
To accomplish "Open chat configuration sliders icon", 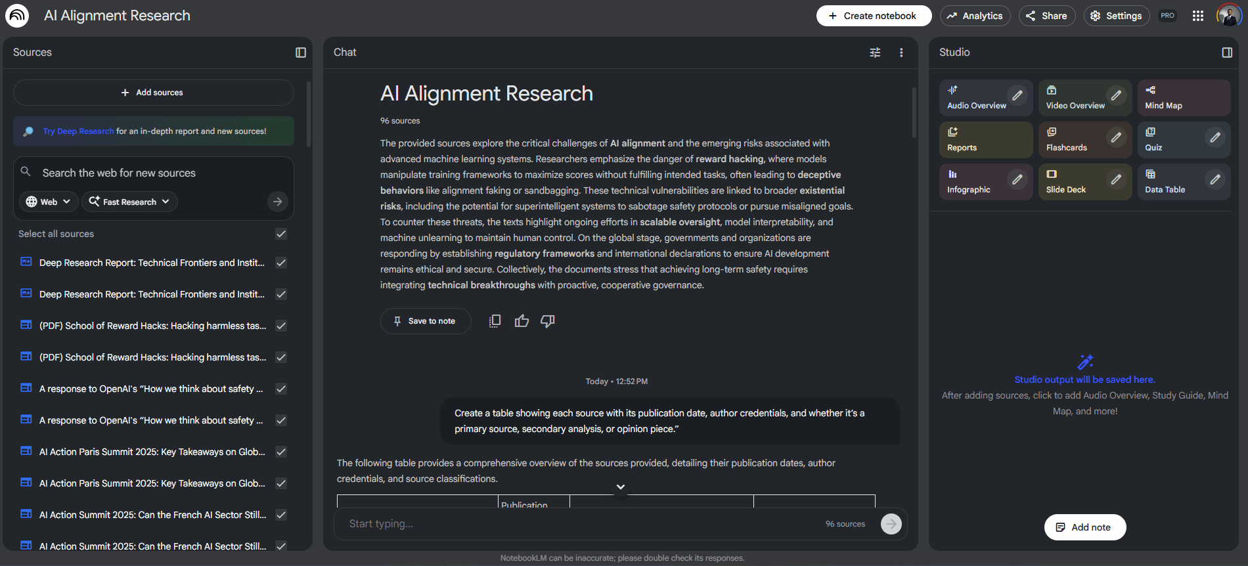I will coord(875,53).
